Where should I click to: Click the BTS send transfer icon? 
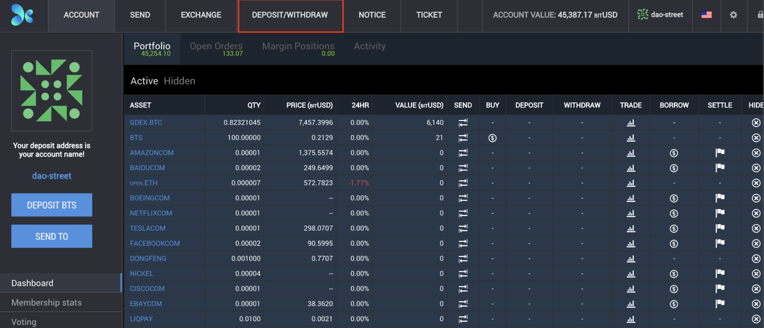[x=463, y=138]
